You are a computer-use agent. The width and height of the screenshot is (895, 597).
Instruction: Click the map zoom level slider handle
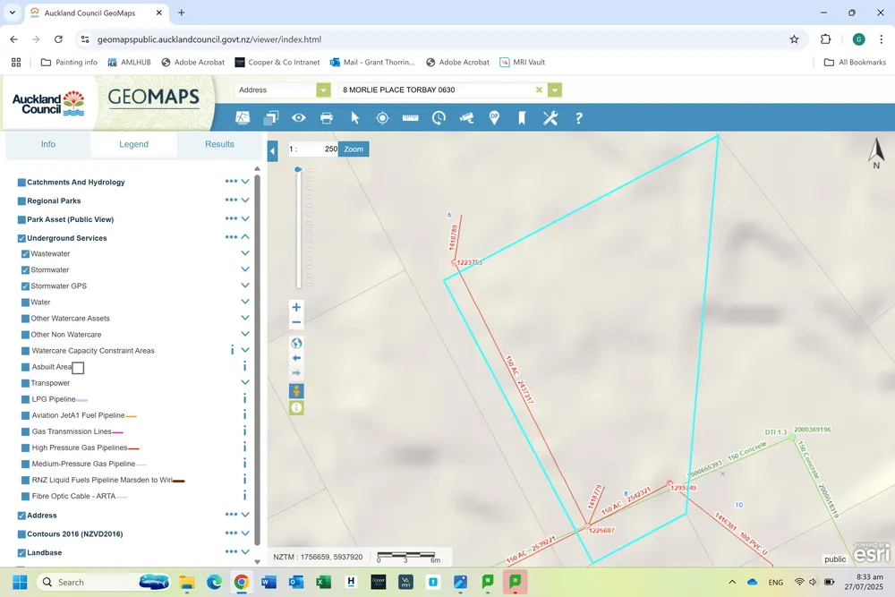pos(298,169)
